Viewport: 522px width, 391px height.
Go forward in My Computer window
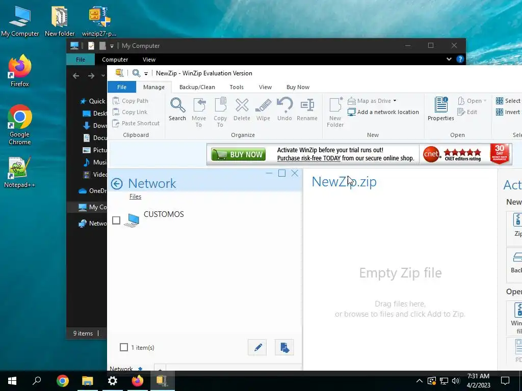(91, 76)
